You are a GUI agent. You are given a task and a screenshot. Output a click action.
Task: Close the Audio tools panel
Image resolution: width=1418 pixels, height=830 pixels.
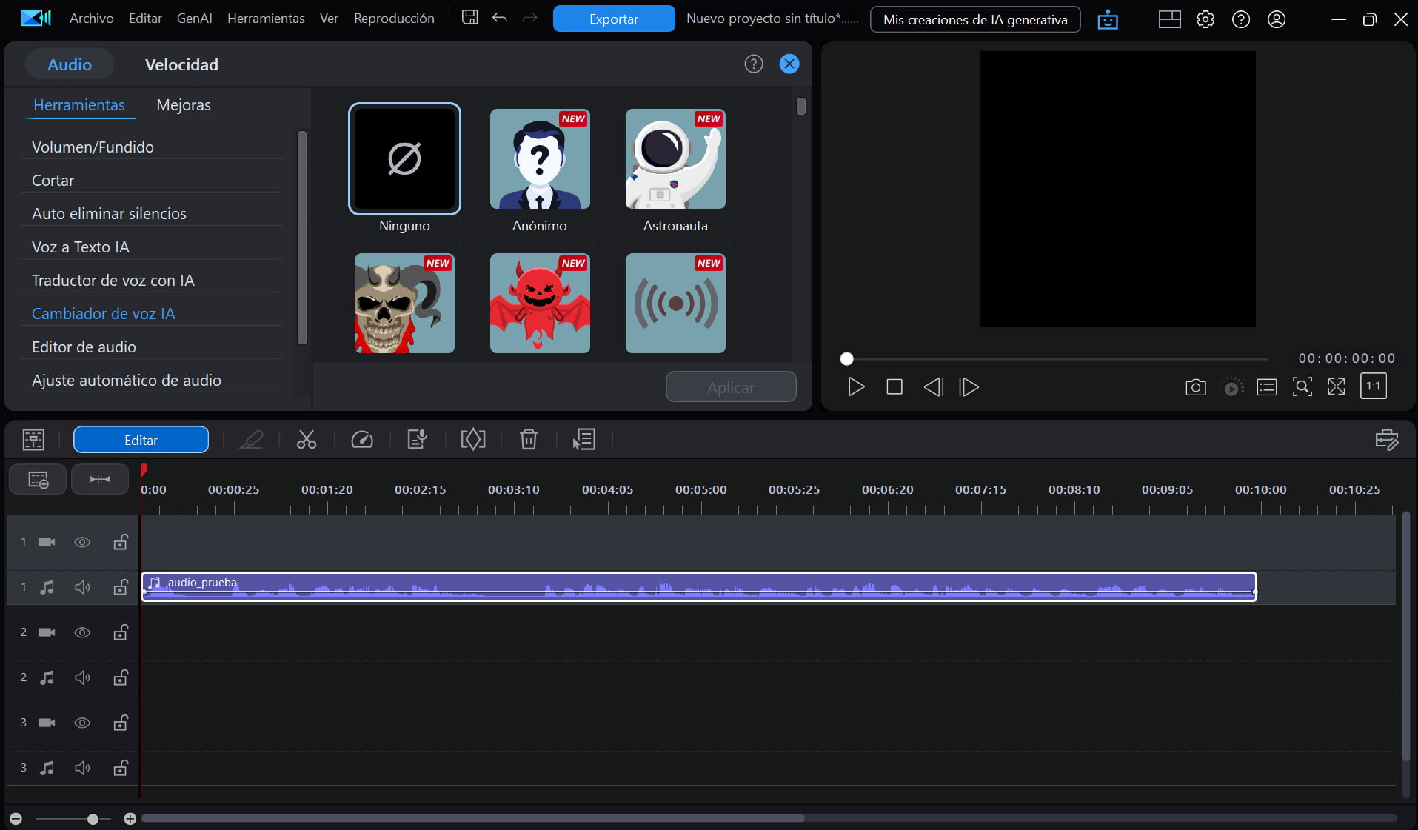[x=789, y=64]
